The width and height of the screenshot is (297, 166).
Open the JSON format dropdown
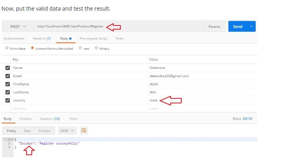tap(67, 131)
